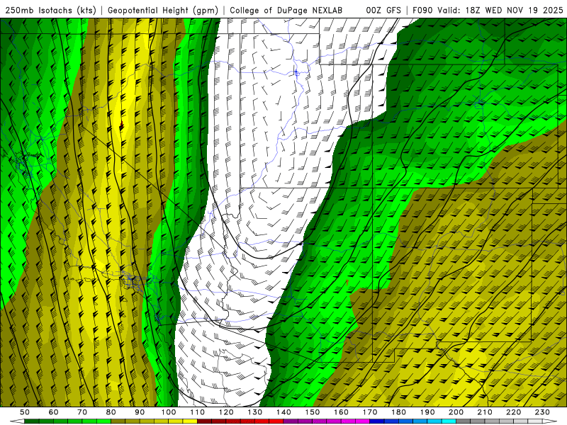Select the dark olive swatch just right of 80
Image resolution: width=567 pixels, height=425 pixels.
tap(118, 421)
